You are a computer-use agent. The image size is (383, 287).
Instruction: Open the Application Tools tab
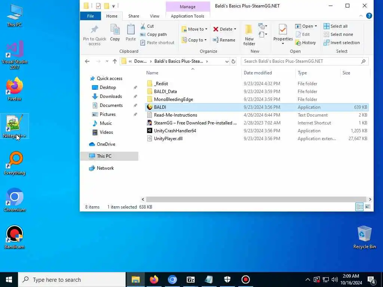[187, 16]
